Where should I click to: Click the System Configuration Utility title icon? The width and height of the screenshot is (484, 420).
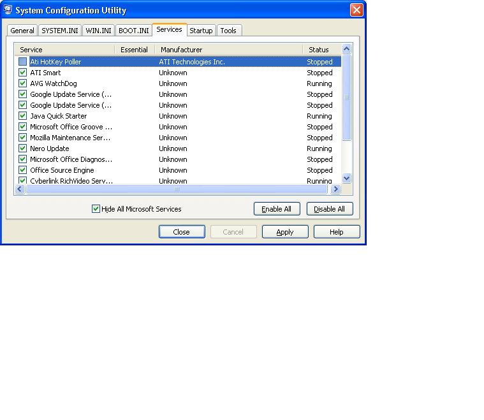coord(8,10)
